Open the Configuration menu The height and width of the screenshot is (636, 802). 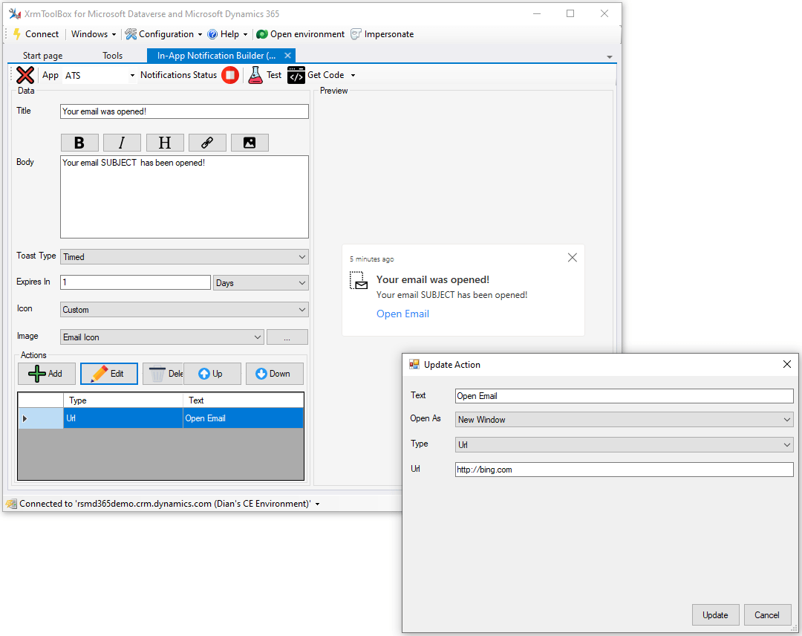pyautogui.click(x=163, y=34)
